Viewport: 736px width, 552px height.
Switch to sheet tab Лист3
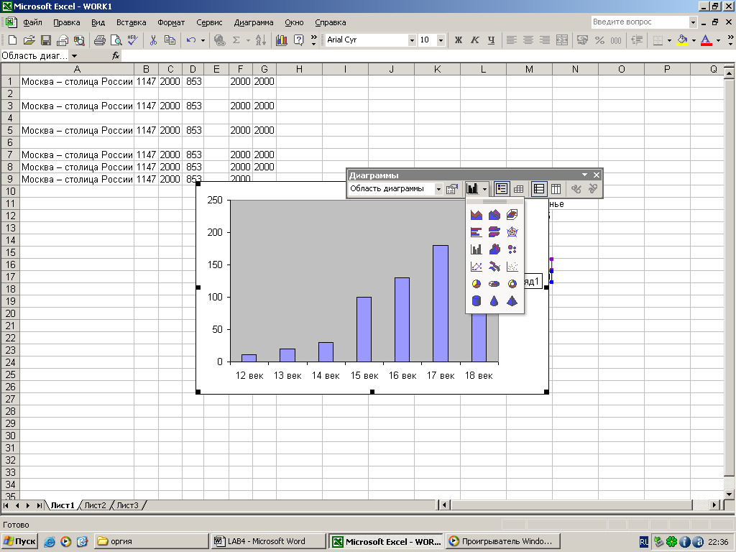(128, 505)
